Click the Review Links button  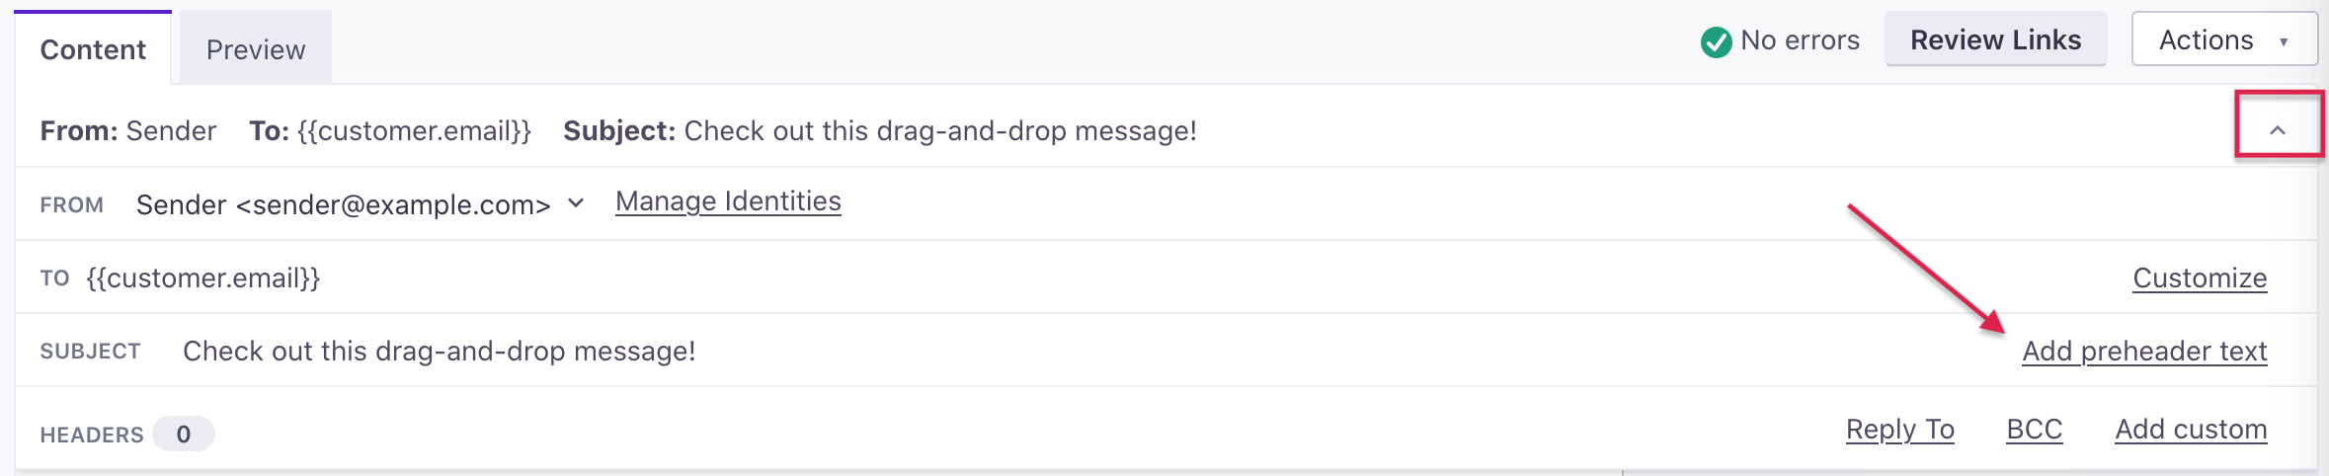pyautogui.click(x=1995, y=40)
